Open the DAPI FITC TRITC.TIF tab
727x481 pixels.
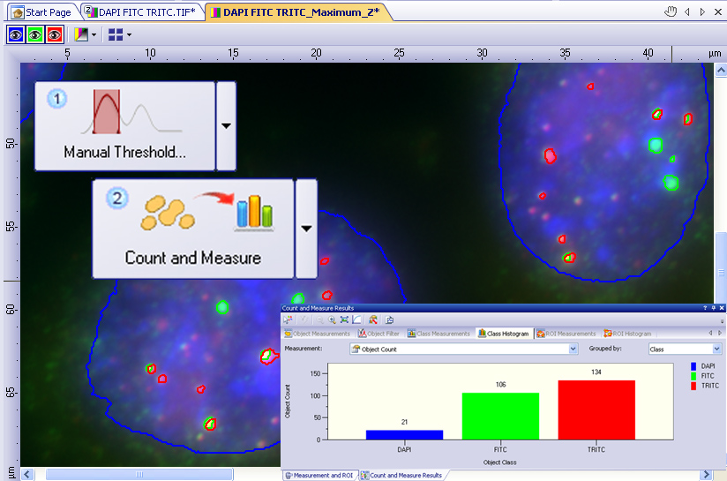143,12
